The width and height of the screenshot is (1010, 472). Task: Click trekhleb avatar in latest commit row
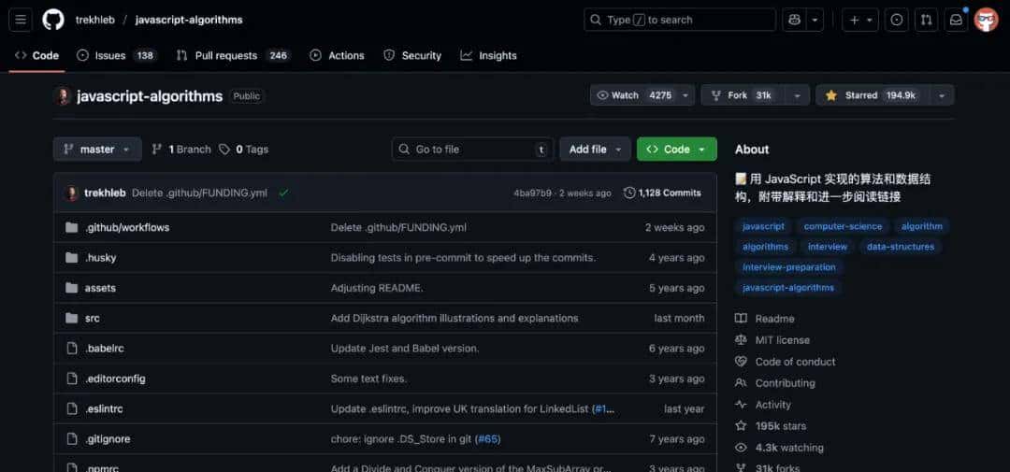click(x=72, y=193)
